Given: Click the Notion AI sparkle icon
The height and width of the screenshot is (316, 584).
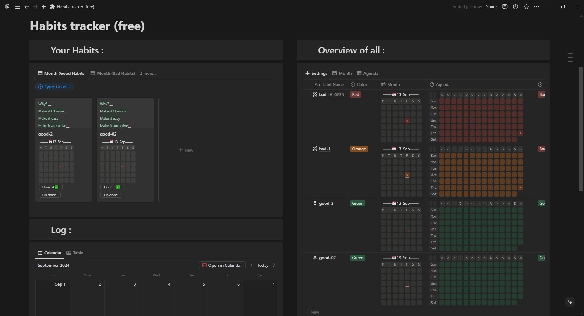Looking at the screenshot, I should [x=570, y=302].
